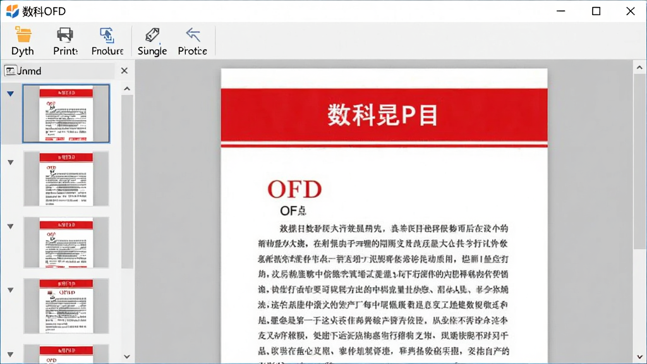Click the Dyth folder icon in toolbar
Image resolution: width=647 pixels, height=364 pixels.
tap(23, 35)
